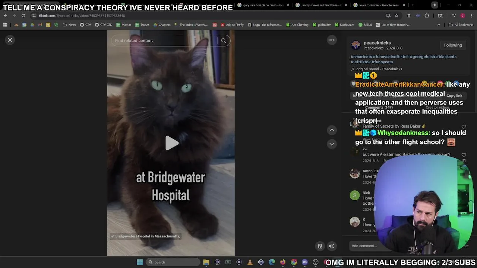477x268 pixels.
Task: Open the browser profile avatar
Action: pyautogui.click(x=462, y=16)
